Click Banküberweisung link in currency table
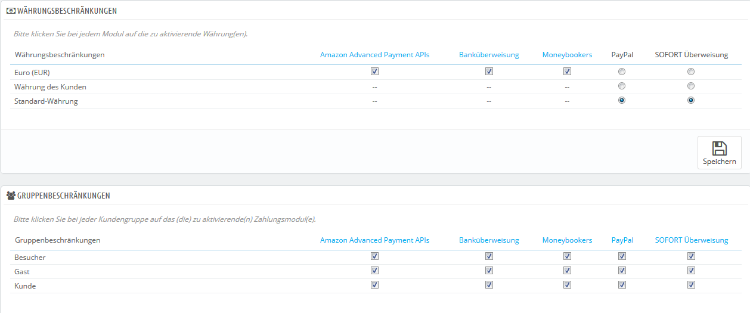The width and height of the screenshot is (750, 313). 489,55
